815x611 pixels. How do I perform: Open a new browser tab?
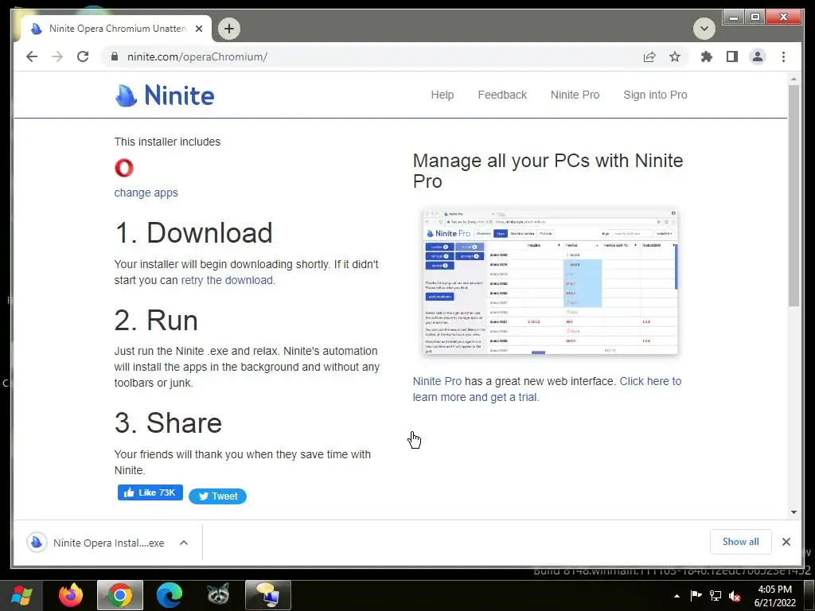coord(229,29)
